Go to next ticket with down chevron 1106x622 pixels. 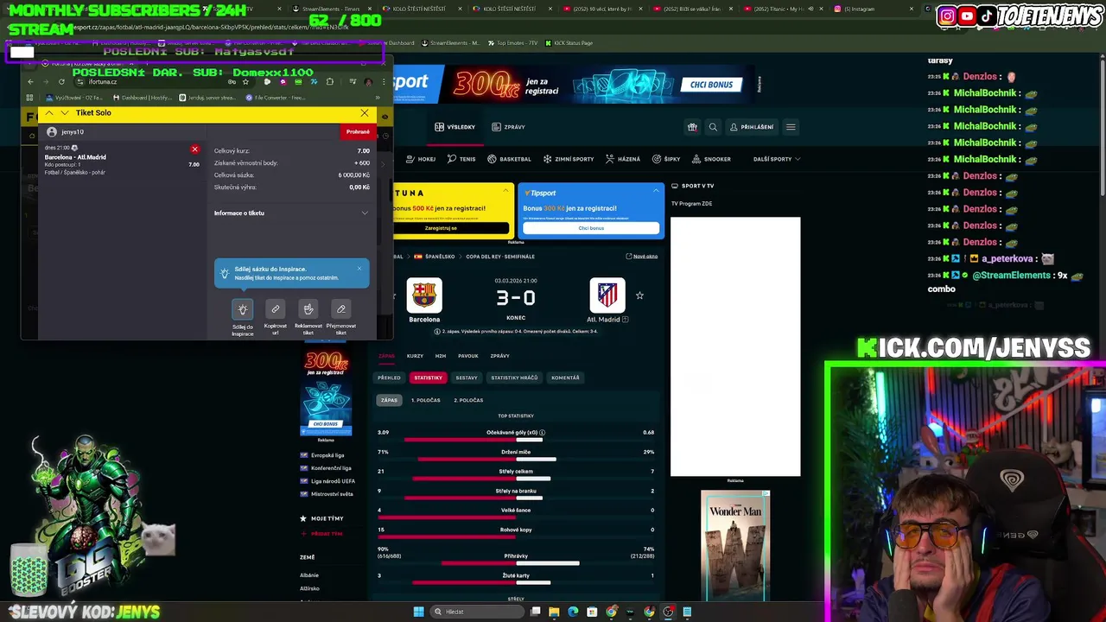pyautogui.click(x=65, y=113)
